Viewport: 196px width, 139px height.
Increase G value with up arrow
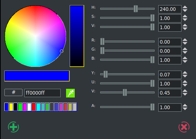coord(185,49)
